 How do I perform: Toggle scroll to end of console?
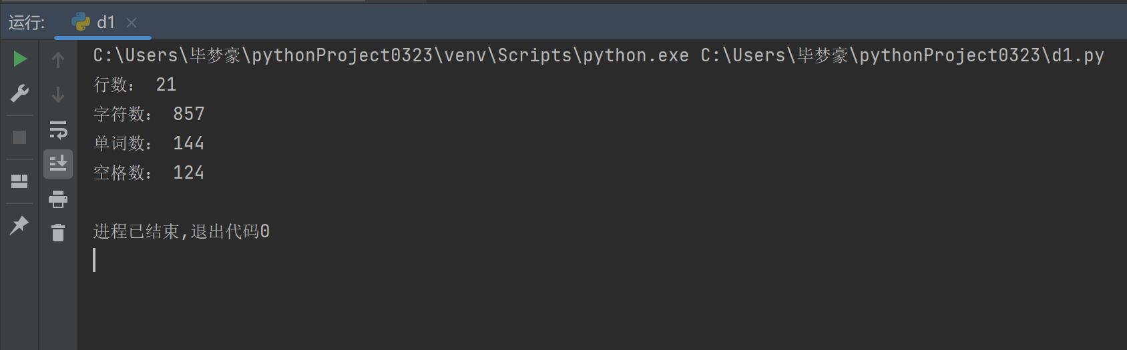click(58, 163)
